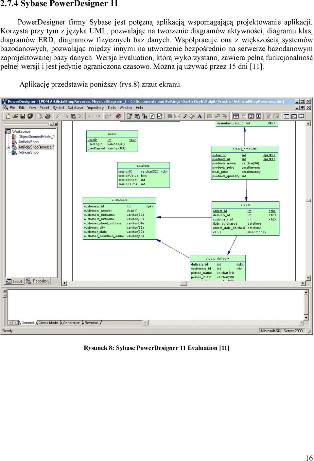
Task: Click the Cut scissors icon
Action: (58, 116)
